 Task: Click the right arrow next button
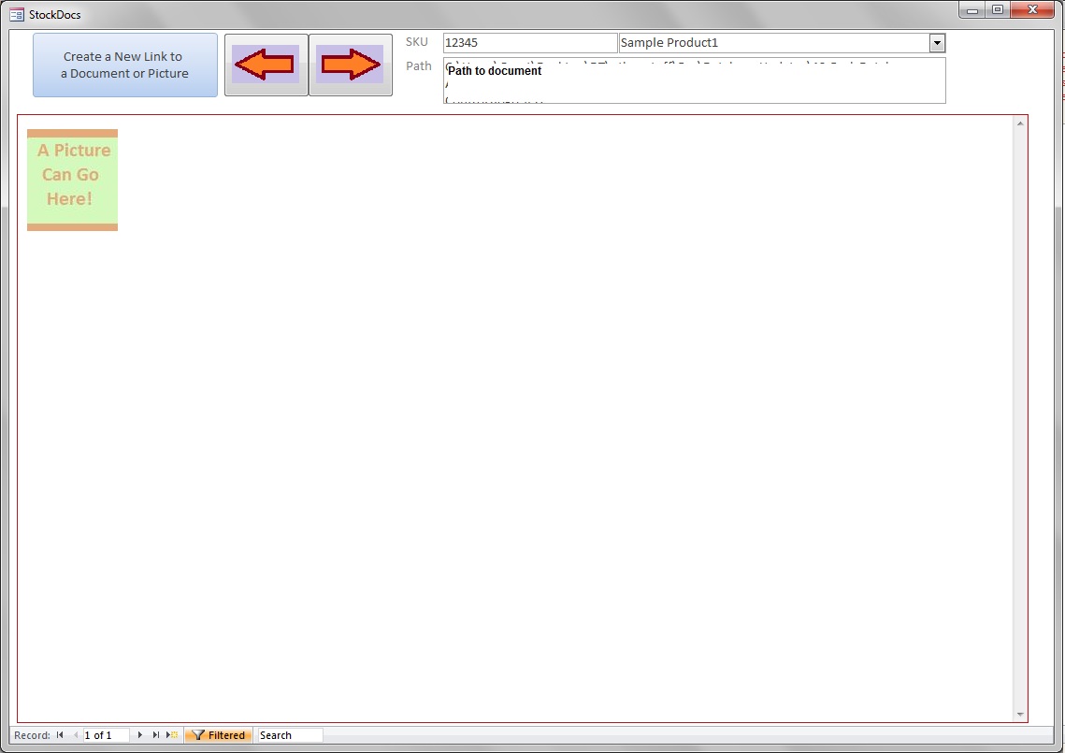point(351,65)
